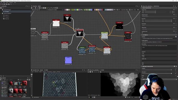The height and width of the screenshot is (100, 178).
Task: Click the filter icon beside the Library search
Action: [18, 80]
